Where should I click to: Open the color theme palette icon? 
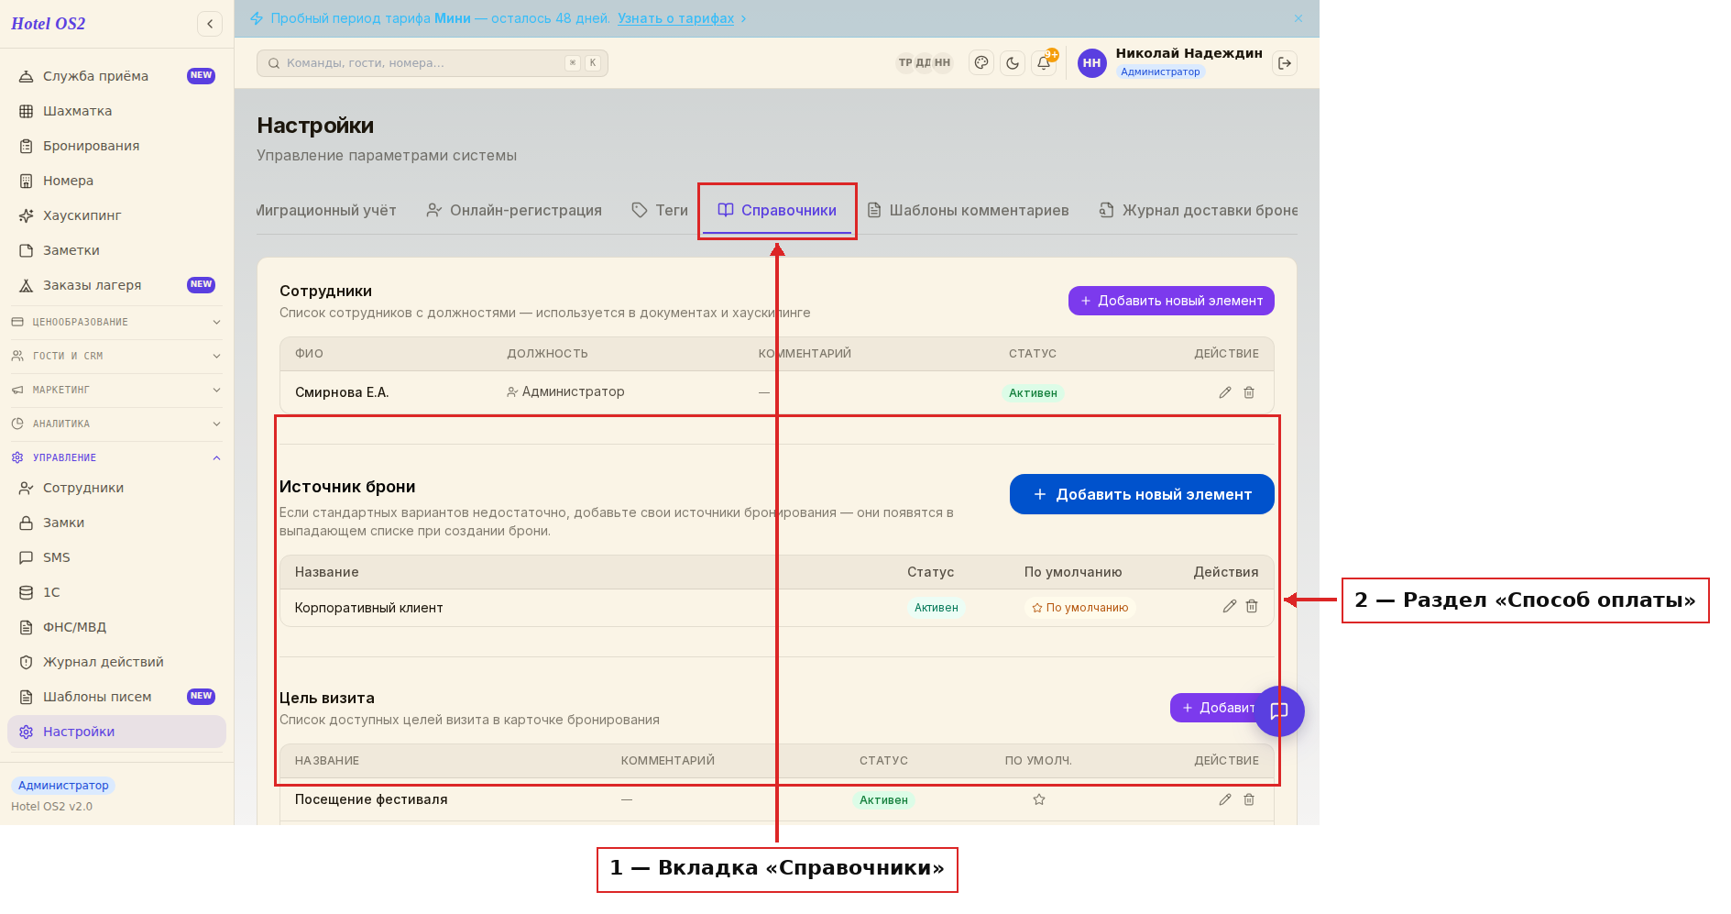point(981,62)
